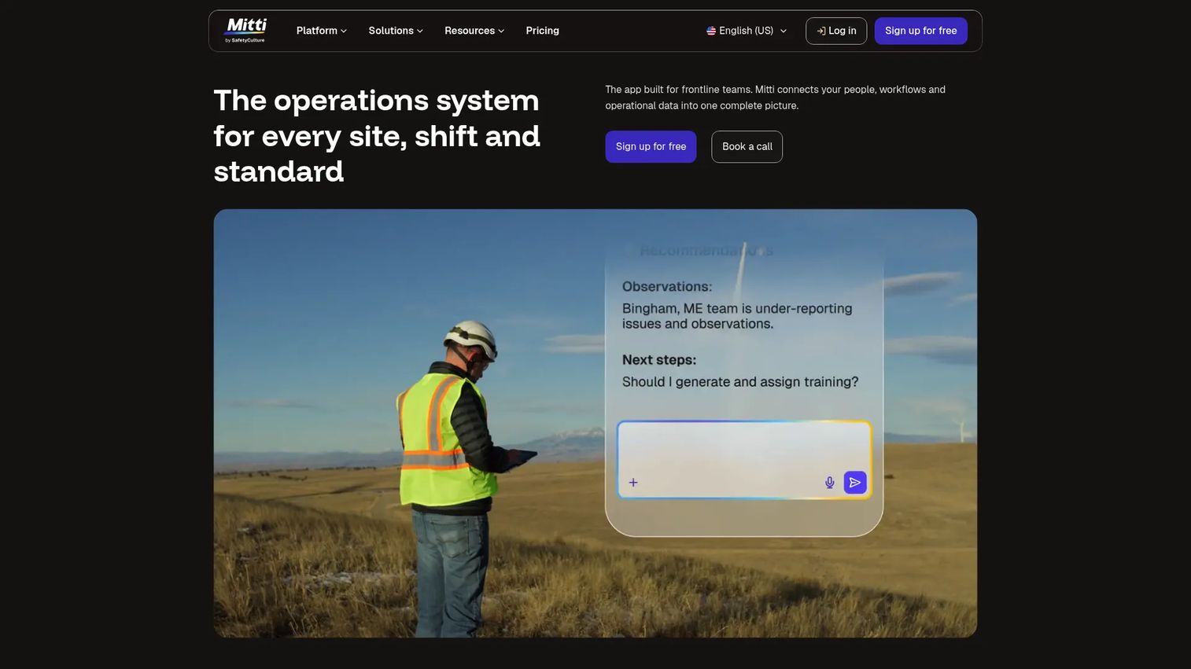The image size is (1191, 669).
Task: Click the Log in button
Action: 836,31
